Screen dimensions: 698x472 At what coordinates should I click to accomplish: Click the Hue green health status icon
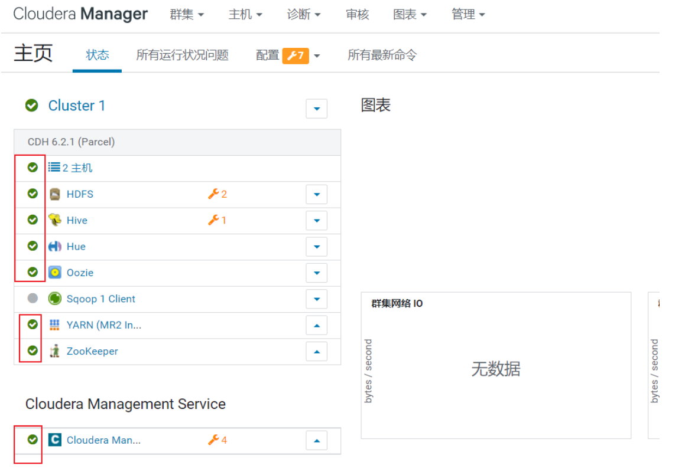33,246
